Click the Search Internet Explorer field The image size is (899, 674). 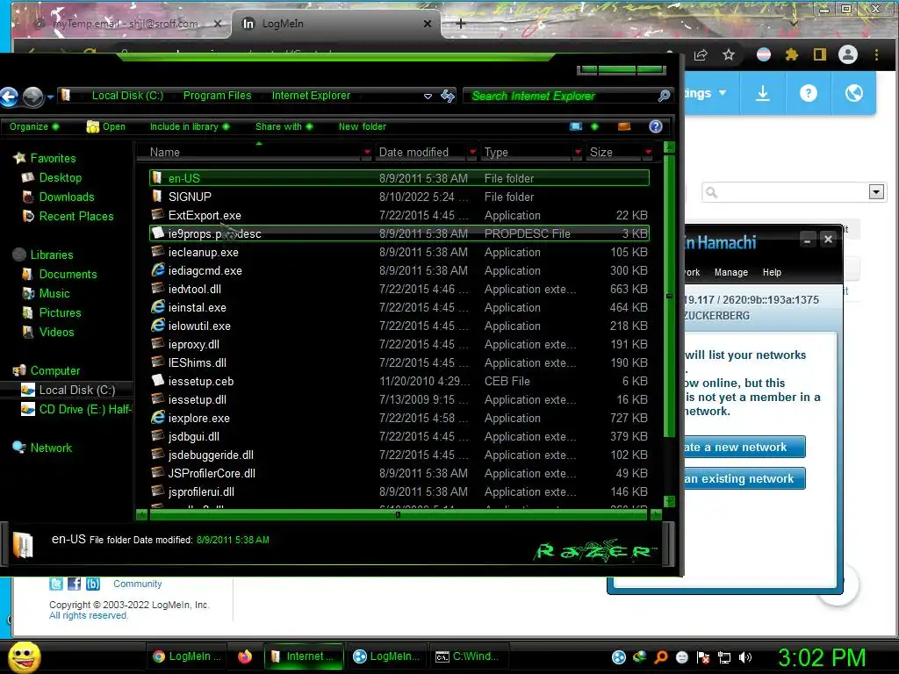[562, 96]
